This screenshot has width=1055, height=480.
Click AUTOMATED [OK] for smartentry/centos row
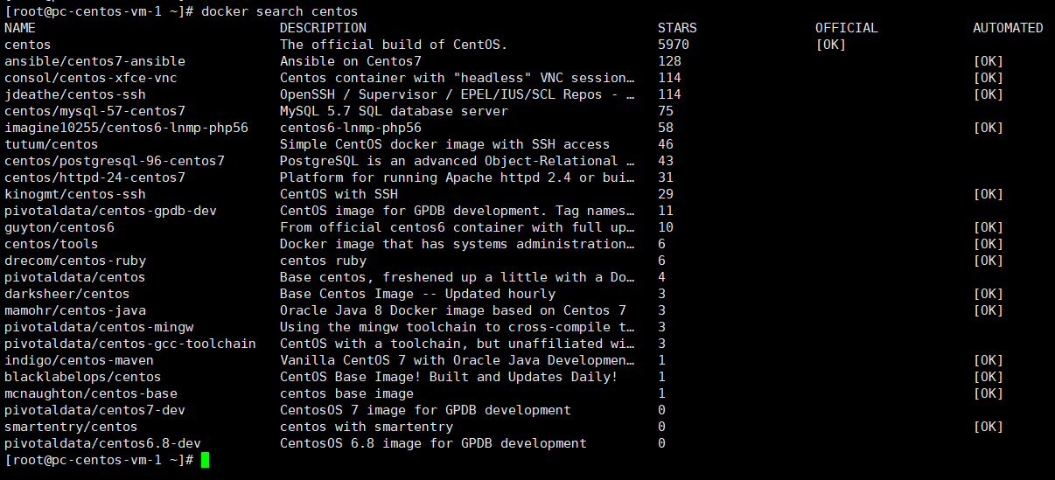989,427
